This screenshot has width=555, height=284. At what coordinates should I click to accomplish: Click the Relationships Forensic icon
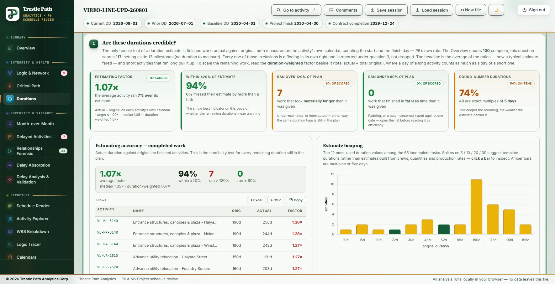10,151
